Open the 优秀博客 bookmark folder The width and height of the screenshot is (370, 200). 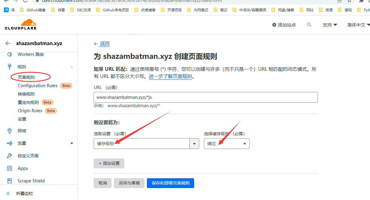(145, 10)
